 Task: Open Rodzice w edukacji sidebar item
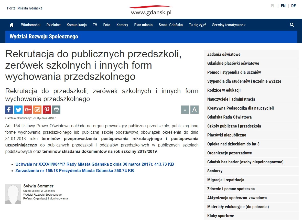(251, 90)
